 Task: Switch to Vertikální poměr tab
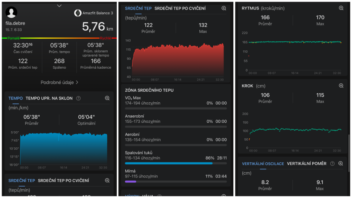(x=307, y=164)
